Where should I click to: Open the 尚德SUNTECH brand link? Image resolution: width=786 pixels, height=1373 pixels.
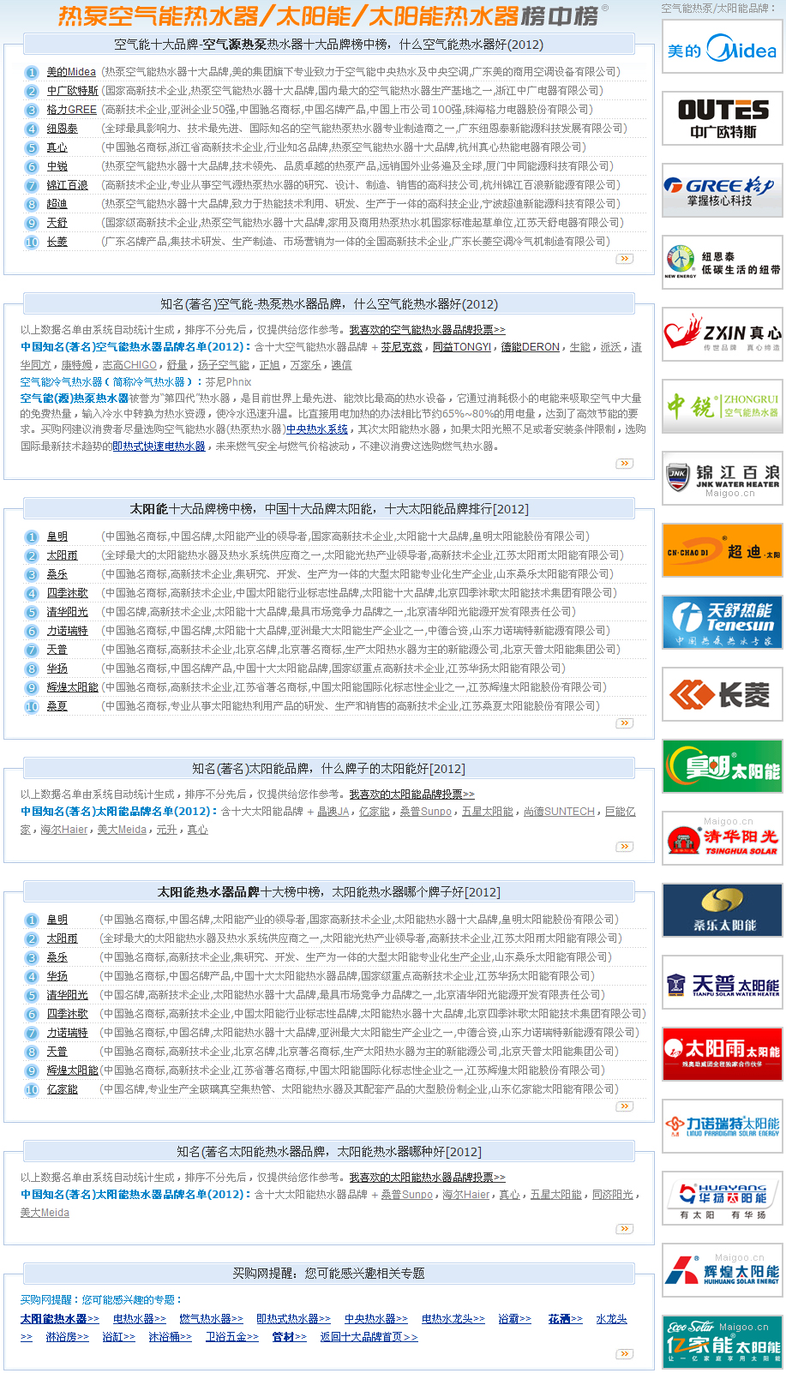point(559,812)
